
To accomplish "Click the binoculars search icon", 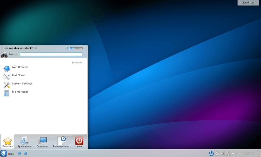I will [x=4, y=54].
